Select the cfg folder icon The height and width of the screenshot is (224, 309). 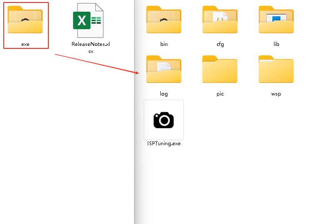click(x=220, y=20)
